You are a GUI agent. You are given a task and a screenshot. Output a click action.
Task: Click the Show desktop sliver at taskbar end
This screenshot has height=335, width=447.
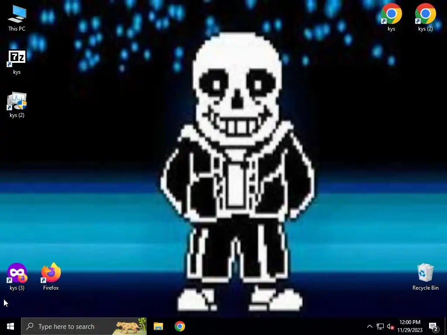point(446,326)
